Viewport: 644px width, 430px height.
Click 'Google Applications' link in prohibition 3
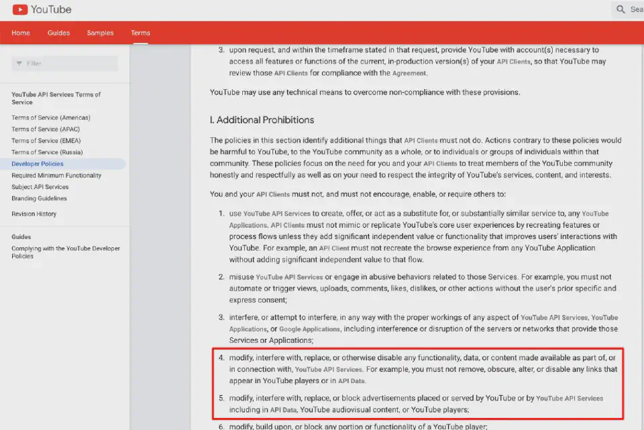(310, 329)
